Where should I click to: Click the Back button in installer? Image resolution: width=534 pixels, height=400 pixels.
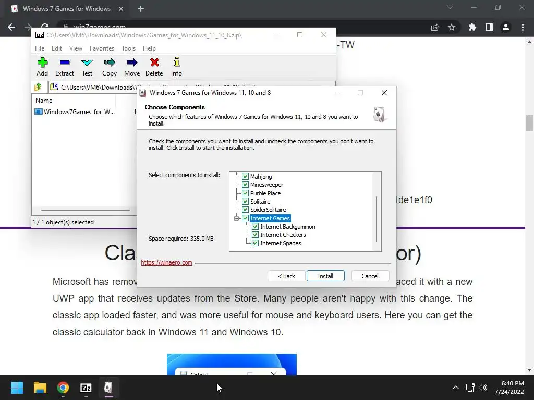coord(286,276)
